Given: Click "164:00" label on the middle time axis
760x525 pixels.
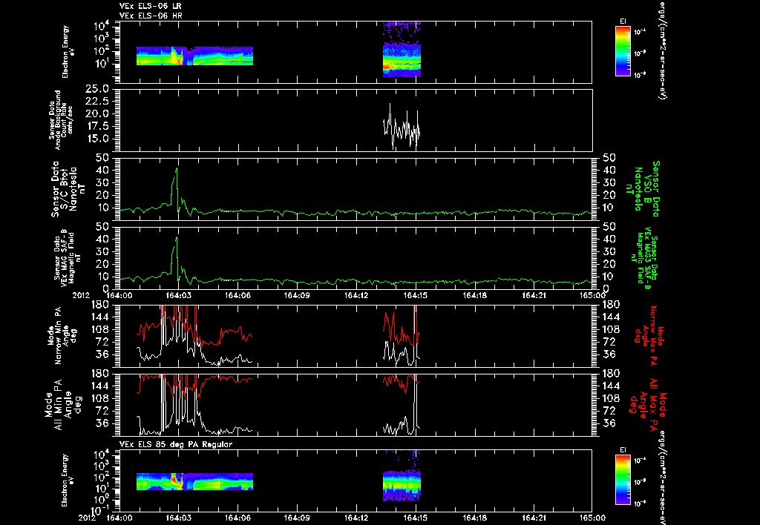Looking at the screenshot, I should (x=119, y=294).
